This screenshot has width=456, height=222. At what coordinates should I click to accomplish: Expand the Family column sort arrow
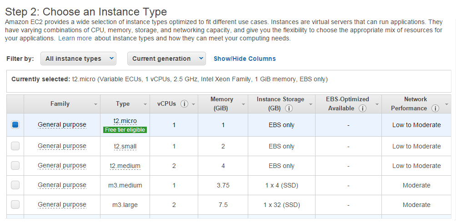coord(95,104)
